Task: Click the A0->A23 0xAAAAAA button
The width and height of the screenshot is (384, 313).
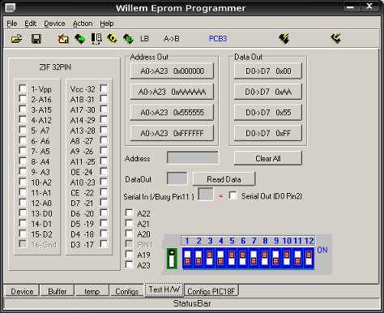Action: tap(172, 92)
